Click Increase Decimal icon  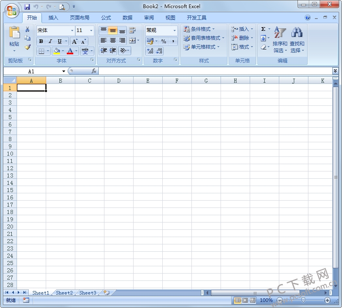click(x=150, y=51)
